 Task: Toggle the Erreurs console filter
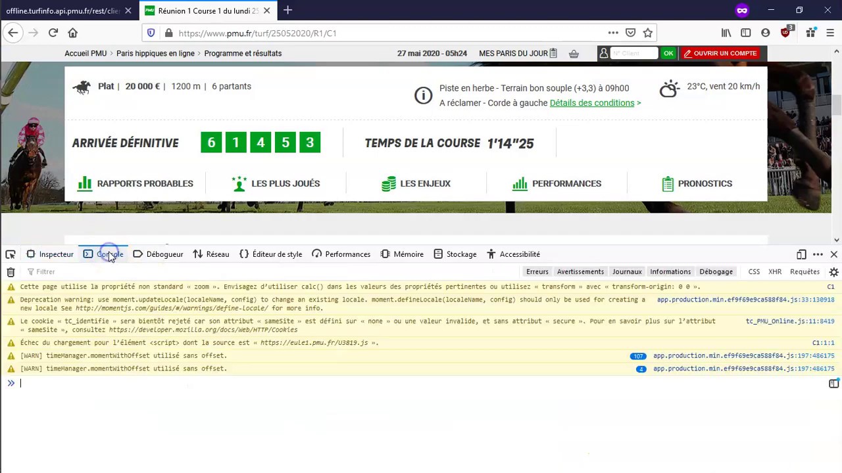(537, 272)
